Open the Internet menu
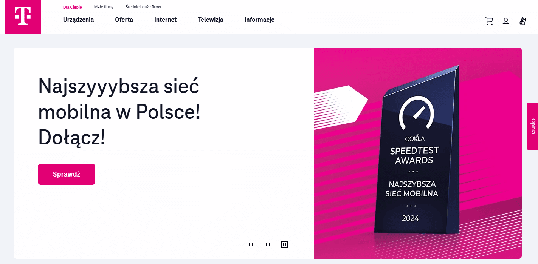538x264 pixels. [x=165, y=20]
